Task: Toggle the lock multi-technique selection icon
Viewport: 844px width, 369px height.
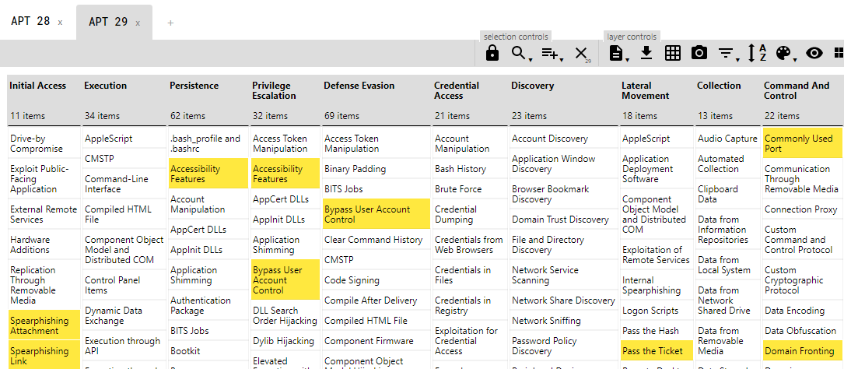Action: tap(492, 53)
